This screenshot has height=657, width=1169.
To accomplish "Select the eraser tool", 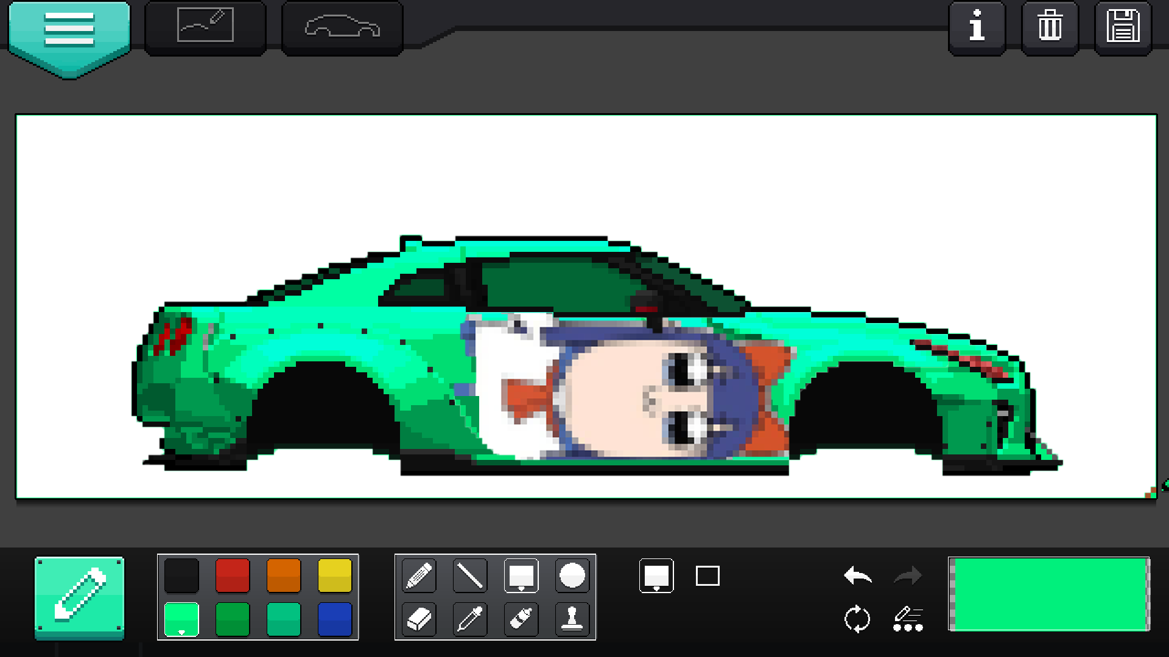I will pyautogui.click(x=419, y=619).
